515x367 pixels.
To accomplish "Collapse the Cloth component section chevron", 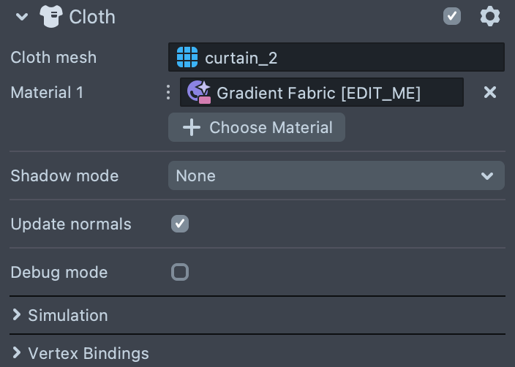I will click(21, 16).
